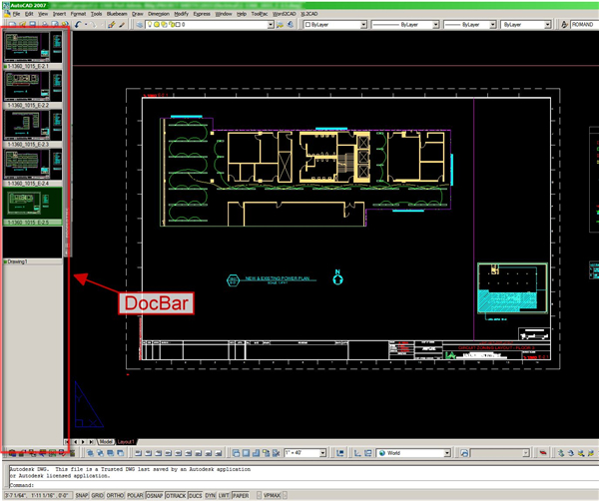Toggle OSNAP in the status bar
This screenshot has height=501, width=599.
155,495
